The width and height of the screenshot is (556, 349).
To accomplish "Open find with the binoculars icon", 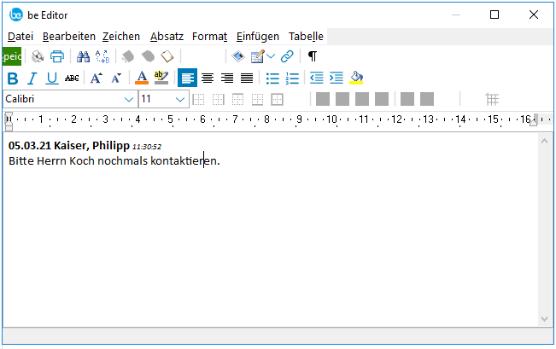I will (83, 57).
